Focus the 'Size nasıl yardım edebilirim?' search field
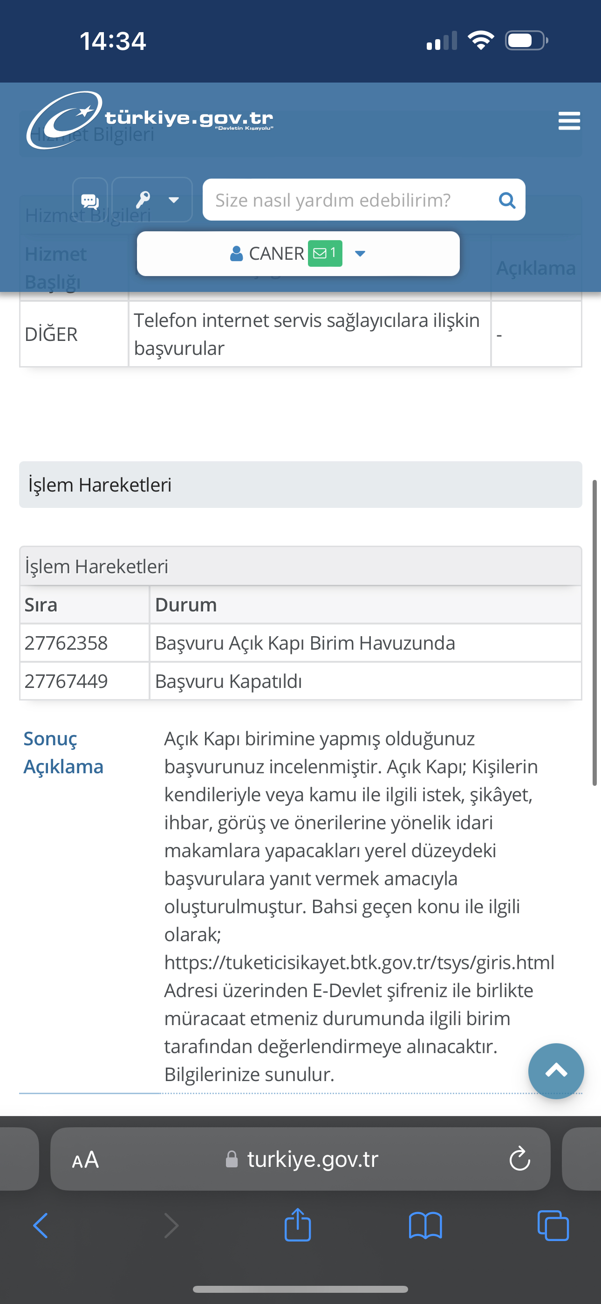 364,200
